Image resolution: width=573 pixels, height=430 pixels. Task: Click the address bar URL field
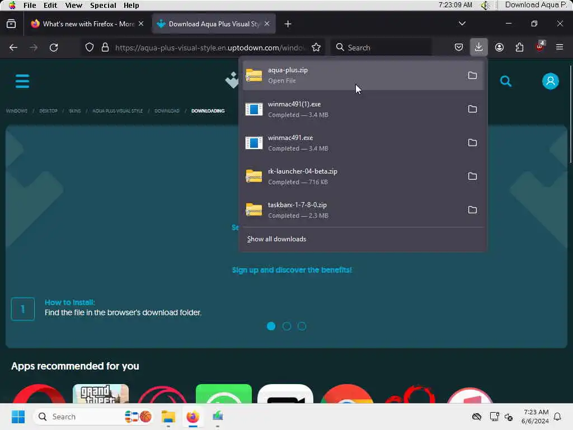209,48
